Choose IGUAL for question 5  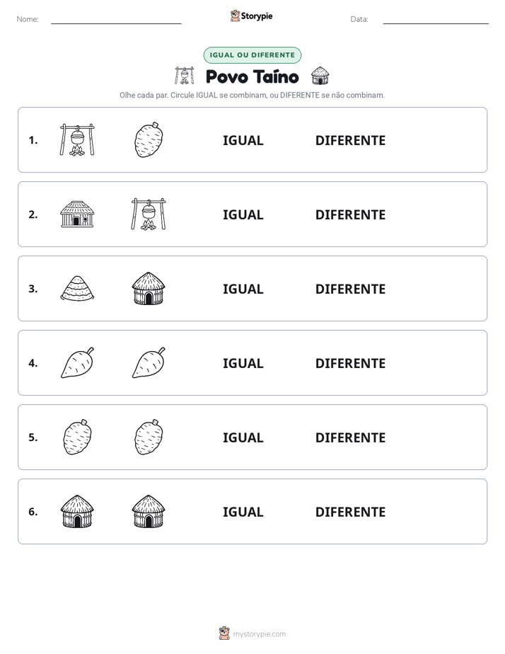(243, 437)
